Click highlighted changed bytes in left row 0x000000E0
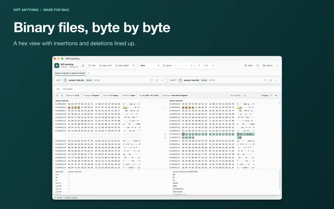The width and height of the screenshot is (334, 209). tap(74, 107)
